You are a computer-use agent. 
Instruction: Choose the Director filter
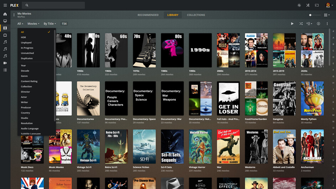(x=36, y=92)
